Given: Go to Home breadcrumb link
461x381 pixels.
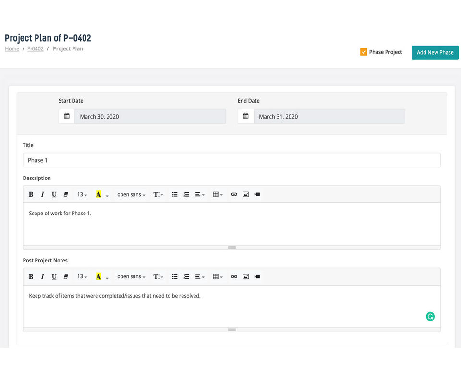Looking at the screenshot, I should coord(12,49).
